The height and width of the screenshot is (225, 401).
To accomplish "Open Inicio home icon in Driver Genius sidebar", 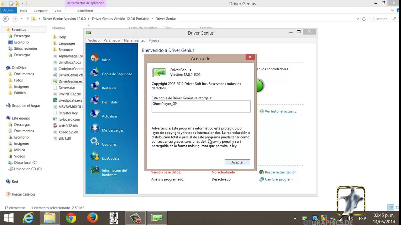I will [x=95, y=58].
